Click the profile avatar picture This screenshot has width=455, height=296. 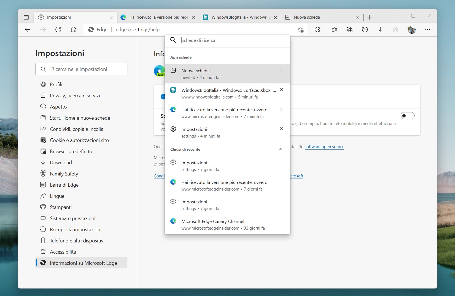(412, 30)
